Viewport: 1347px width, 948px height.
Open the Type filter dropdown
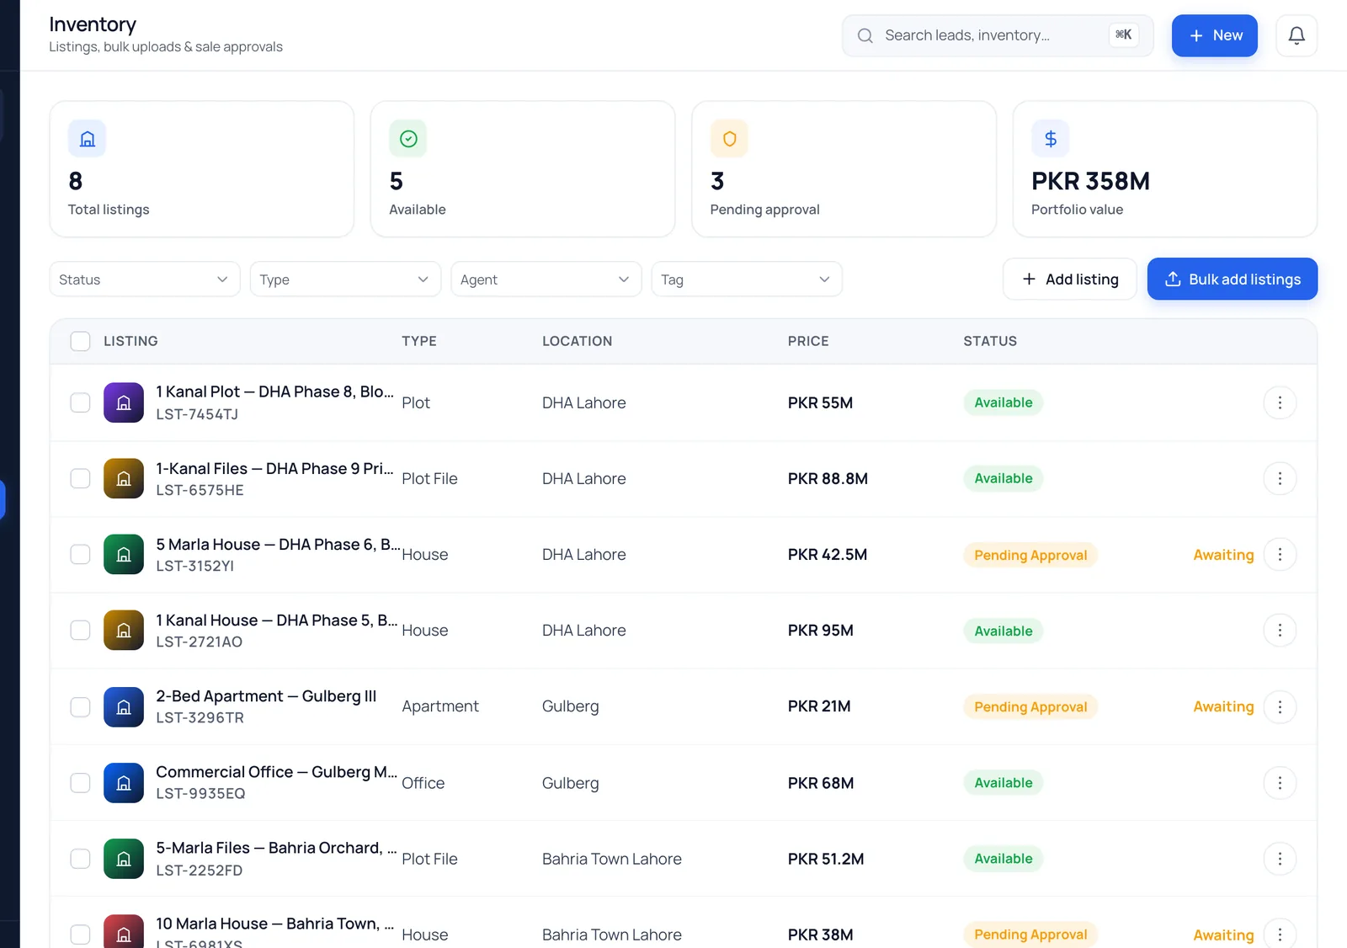(345, 280)
